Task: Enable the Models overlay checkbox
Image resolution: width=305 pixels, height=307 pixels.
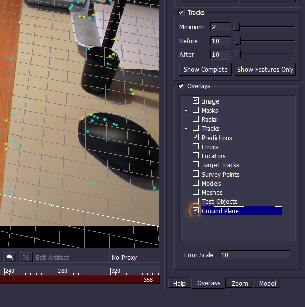Action: coord(196,183)
